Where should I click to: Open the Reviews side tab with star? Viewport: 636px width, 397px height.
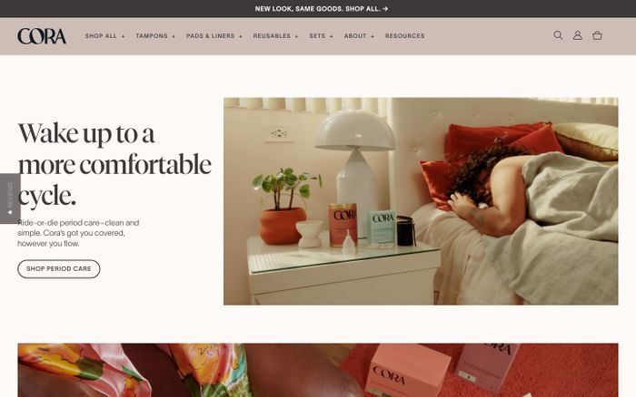coord(10,198)
